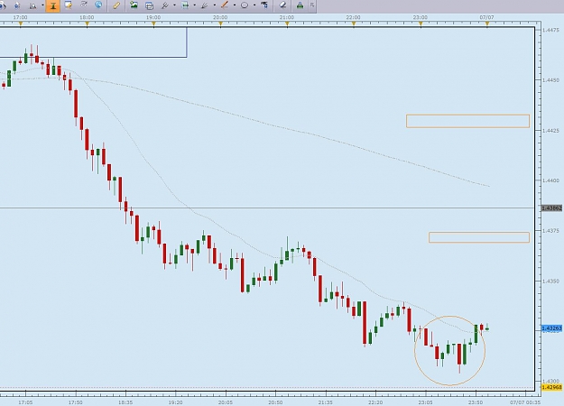This screenshot has width=564, height=406.
Task: Expand the fan lines tool dropdown
Action: 215,5
